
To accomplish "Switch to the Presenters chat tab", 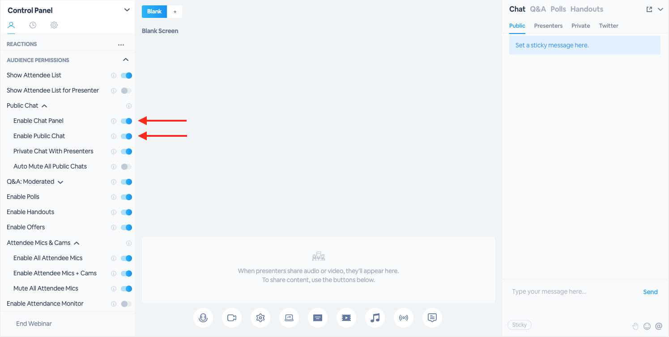I will coord(548,25).
